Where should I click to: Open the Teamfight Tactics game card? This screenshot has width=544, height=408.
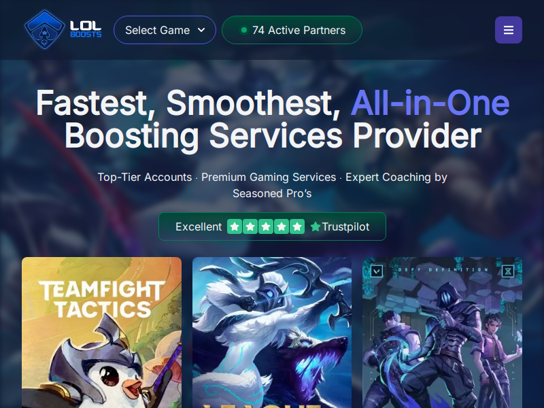coord(101,333)
